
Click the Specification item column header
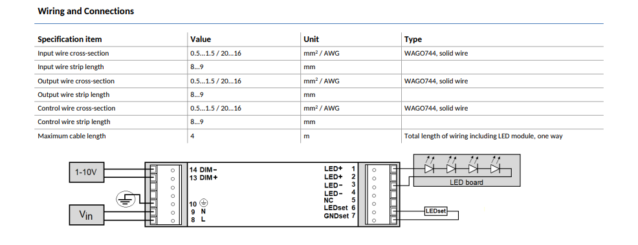(x=70, y=39)
